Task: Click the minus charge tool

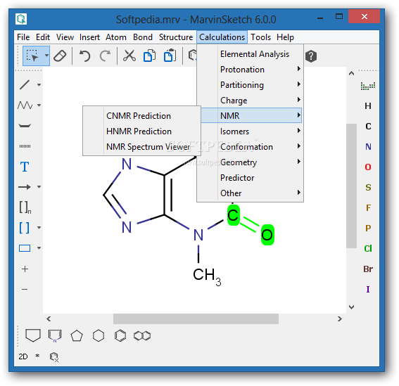Action: click(25, 289)
